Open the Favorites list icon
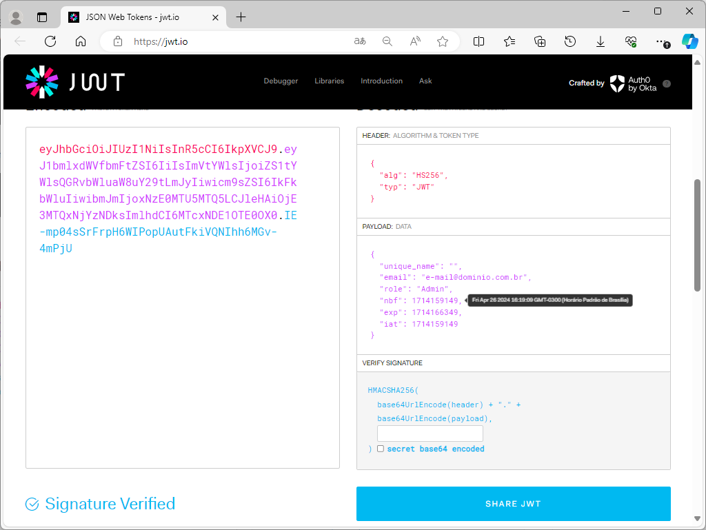This screenshot has height=530, width=706. point(510,41)
